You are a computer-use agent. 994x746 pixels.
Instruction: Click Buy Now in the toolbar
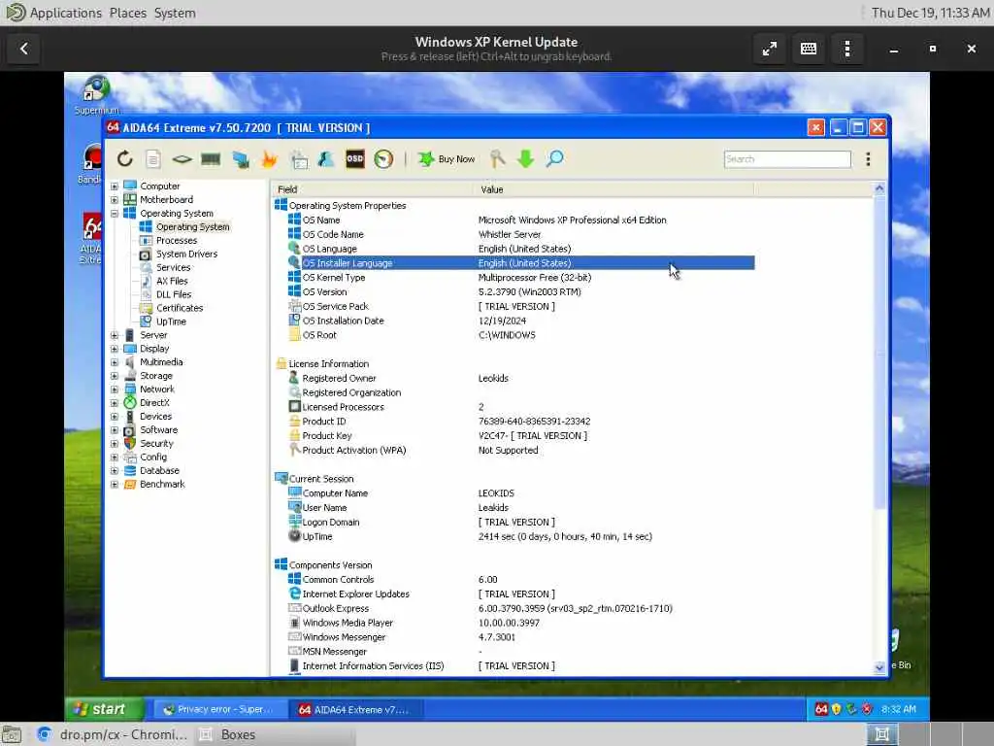[447, 158]
